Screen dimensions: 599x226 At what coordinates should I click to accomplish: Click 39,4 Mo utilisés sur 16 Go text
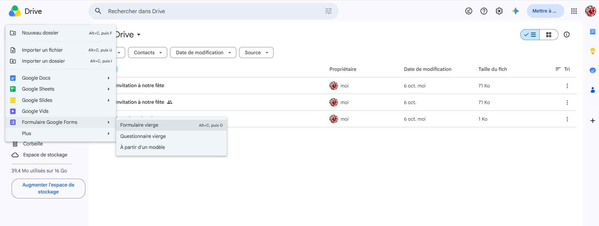[x=39, y=171]
